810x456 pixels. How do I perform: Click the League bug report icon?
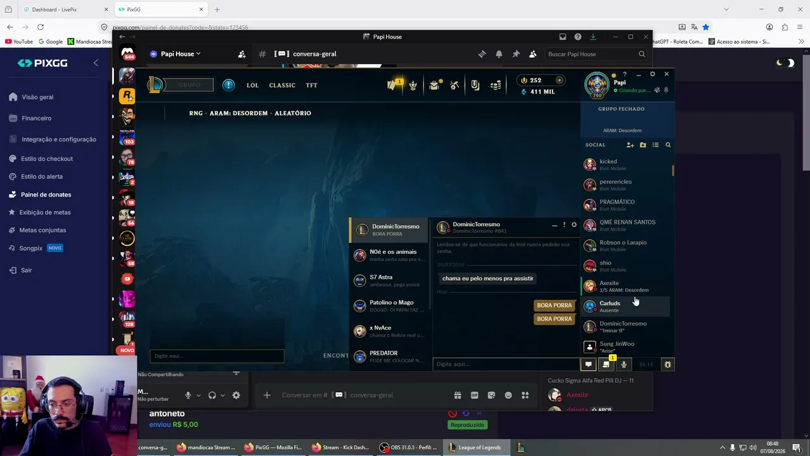pyautogui.click(x=668, y=364)
